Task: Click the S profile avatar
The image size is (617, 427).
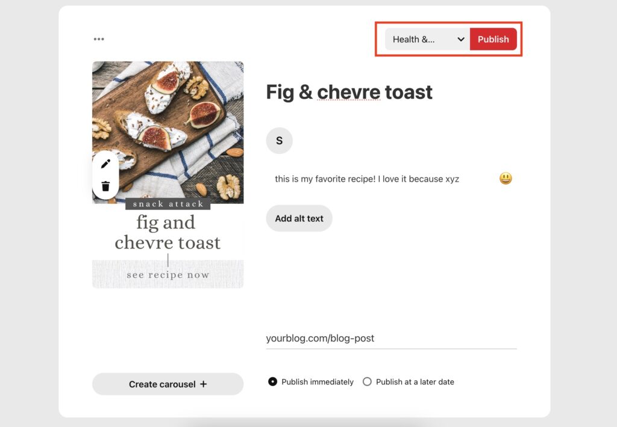Action: tap(280, 141)
